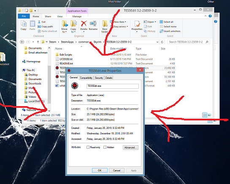Image resolution: width=230 pixels, height=184 pixels.
Task: Switch to Share ribbon tab
Action: pyautogui.click(x=48, y=16)
